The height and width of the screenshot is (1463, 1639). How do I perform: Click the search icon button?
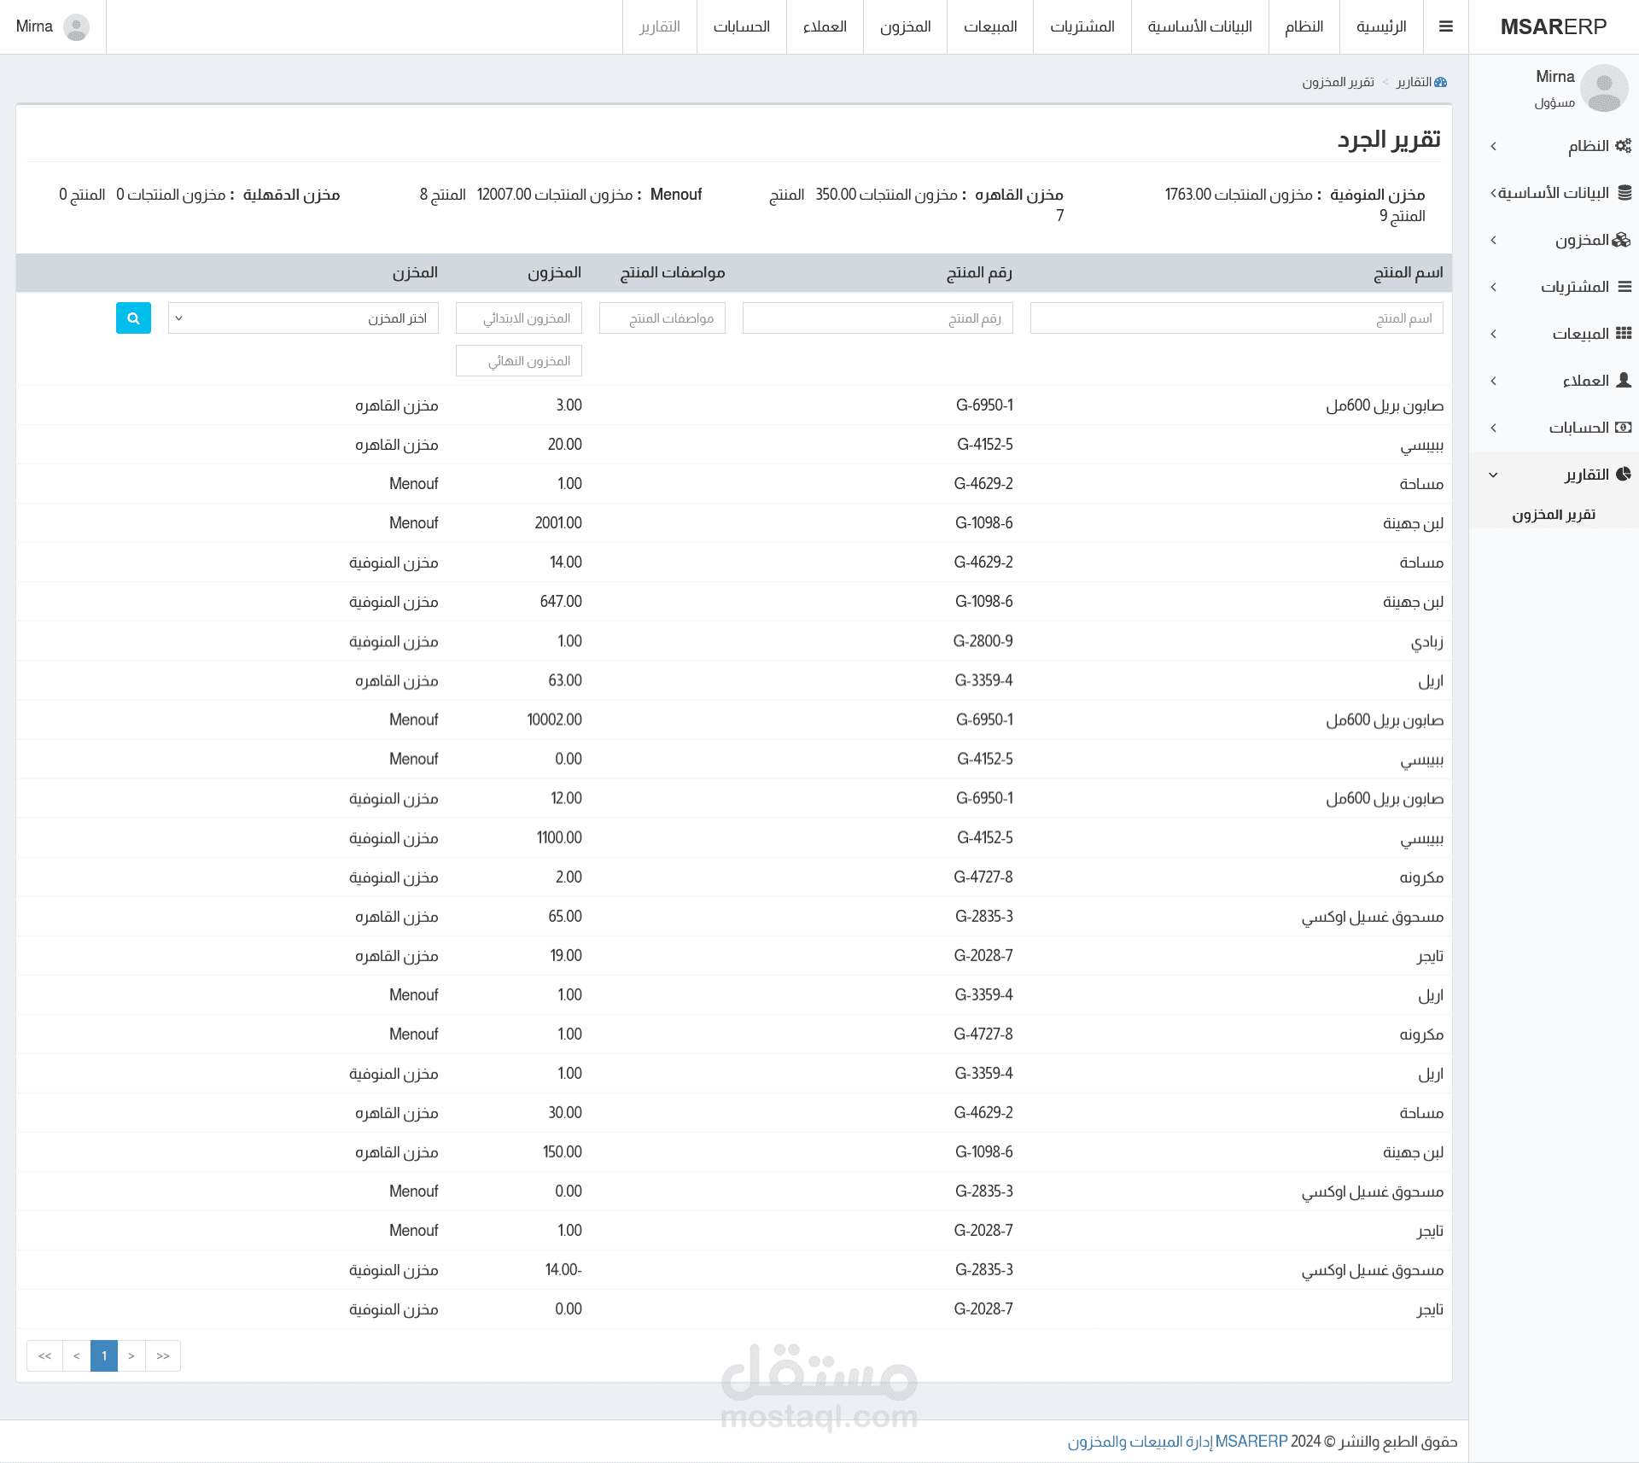(x=134, y=317)
